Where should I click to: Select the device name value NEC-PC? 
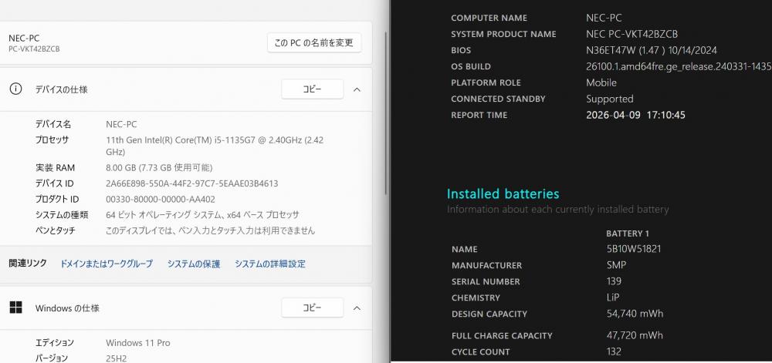click(121, 124)
